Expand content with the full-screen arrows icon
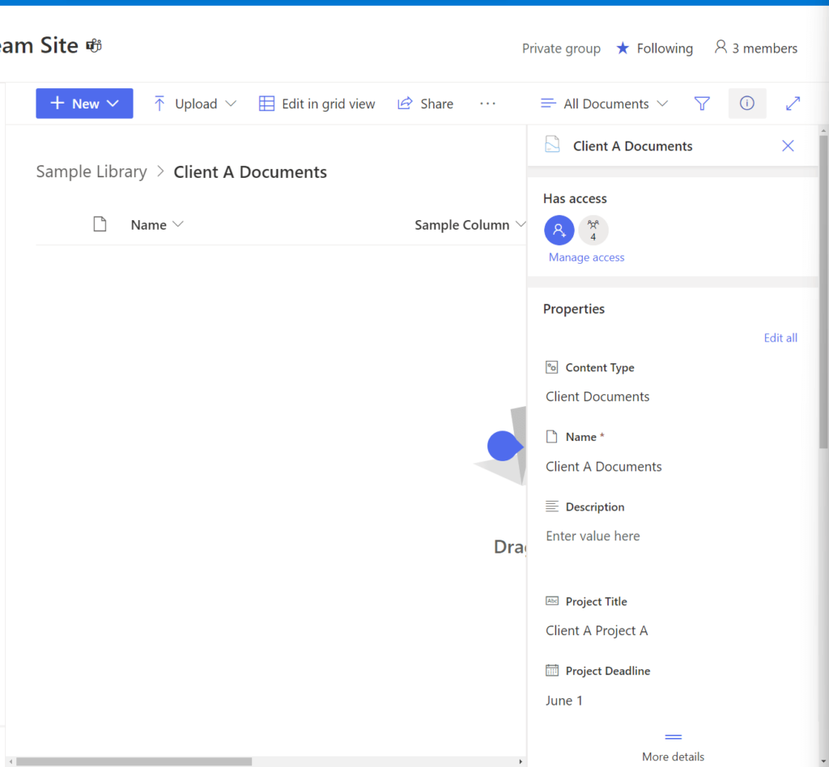Image resolution: width=829 pixels, height=767 pixels. pos(793,104)
